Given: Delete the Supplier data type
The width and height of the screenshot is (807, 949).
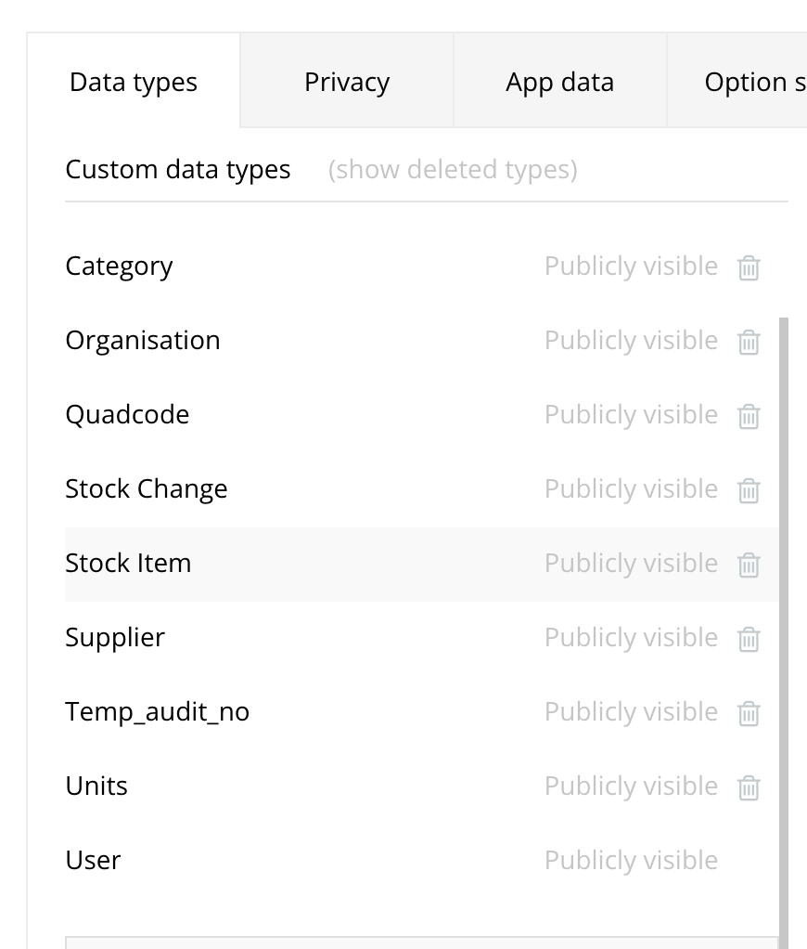Looking at the screenshot, I should (x=749, y=639).
